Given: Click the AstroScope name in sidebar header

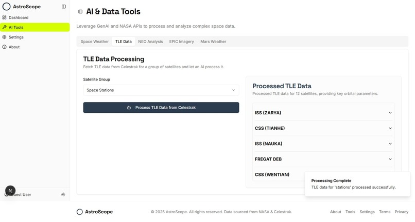Looking at the screenshot, I should click(27, 7).
